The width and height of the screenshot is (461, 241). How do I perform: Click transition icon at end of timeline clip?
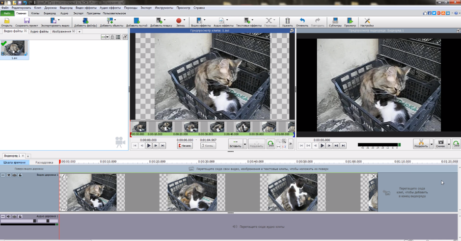[x=374, y=176]
